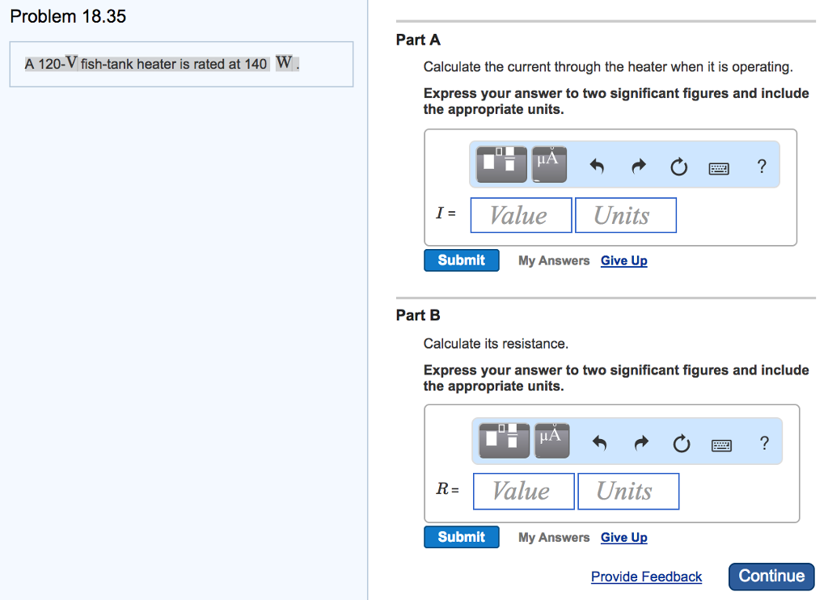
Task: Redo entry in Part A toolbar
Action: click(639, 167)
